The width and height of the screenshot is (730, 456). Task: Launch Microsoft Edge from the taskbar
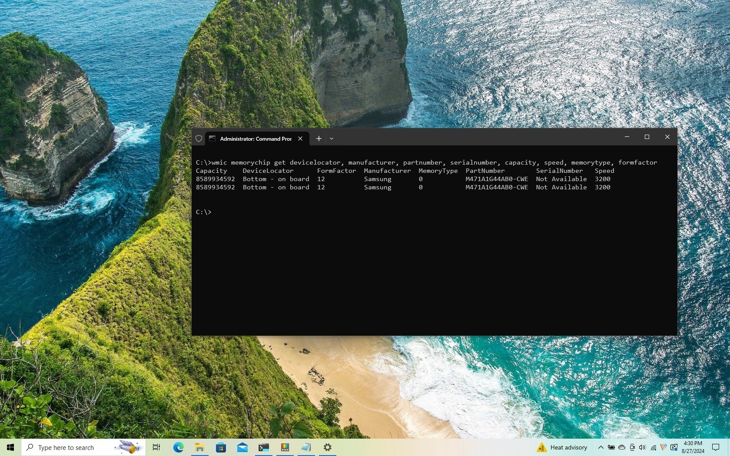(178, 447)
